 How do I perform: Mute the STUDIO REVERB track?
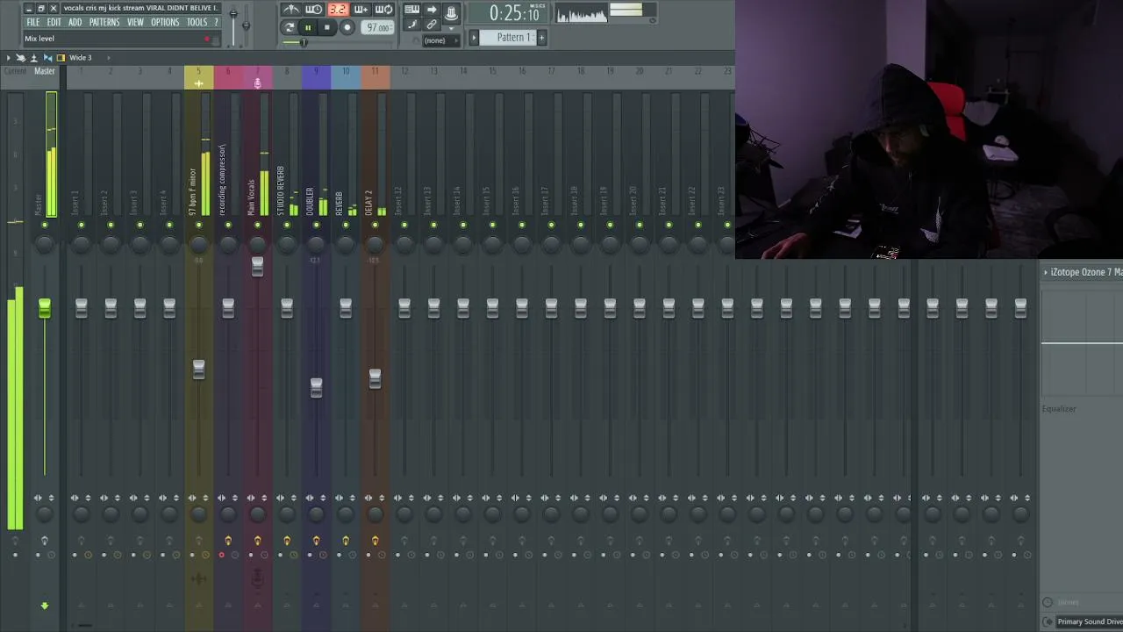click(287, 226)
